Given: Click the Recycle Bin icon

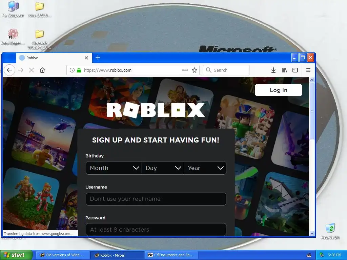Looking at the screenshot, I should 330,231.
